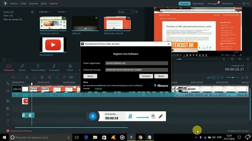252x141 pixels.
Task: Close the registration dialog
Action: 169,44
